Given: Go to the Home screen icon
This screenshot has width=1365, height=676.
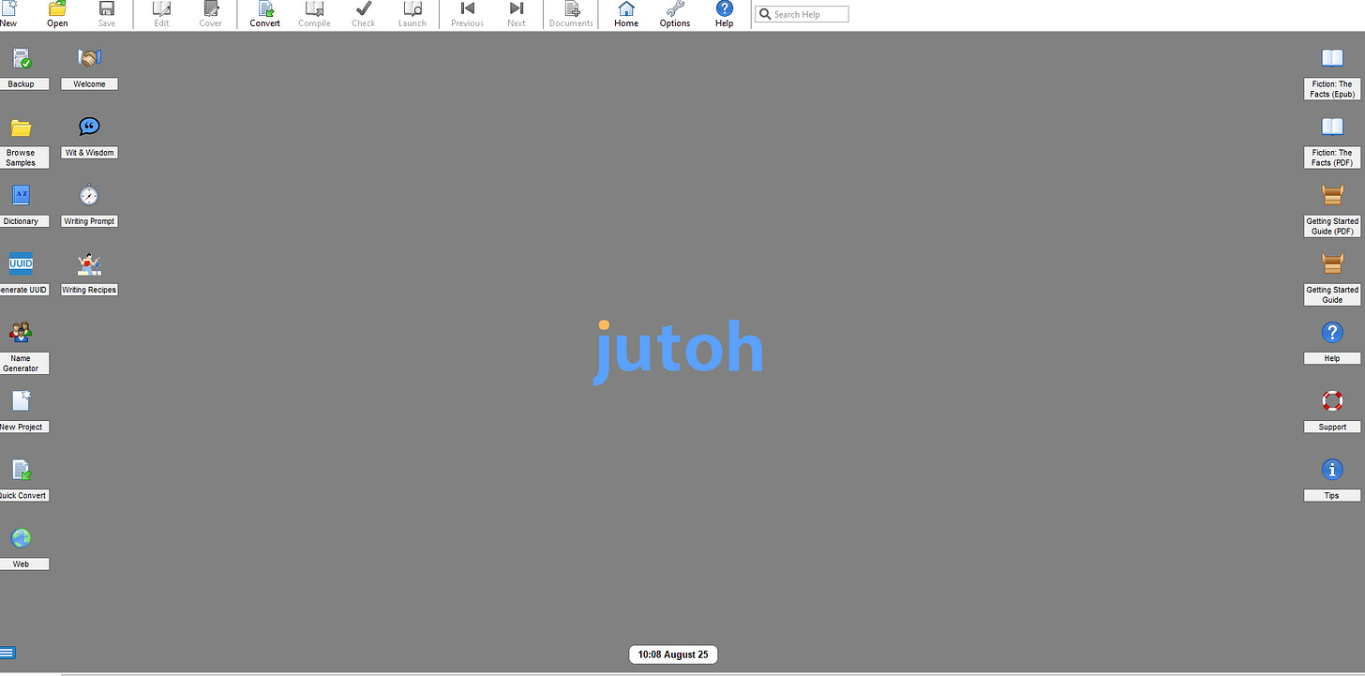Looking at the screenshot, I should click(626, 8).
